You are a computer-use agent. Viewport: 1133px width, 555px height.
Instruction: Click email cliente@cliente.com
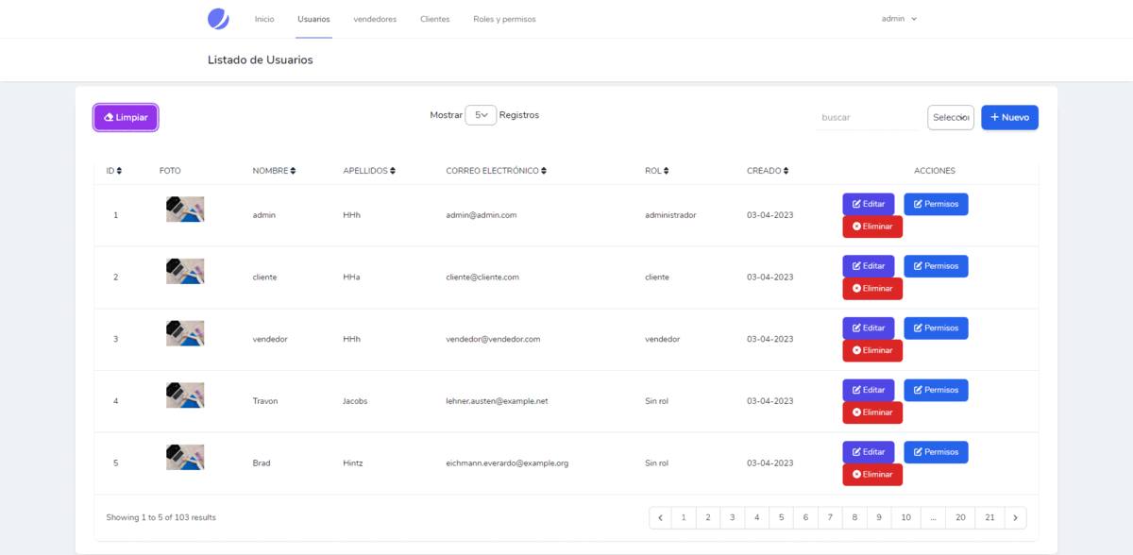482,277
